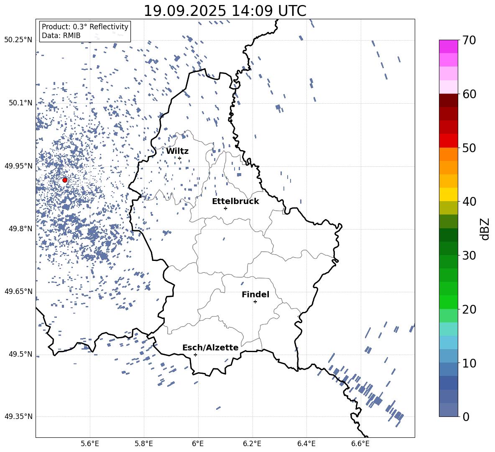Click the Esch/Alzette station cross marker

[195, 355]
